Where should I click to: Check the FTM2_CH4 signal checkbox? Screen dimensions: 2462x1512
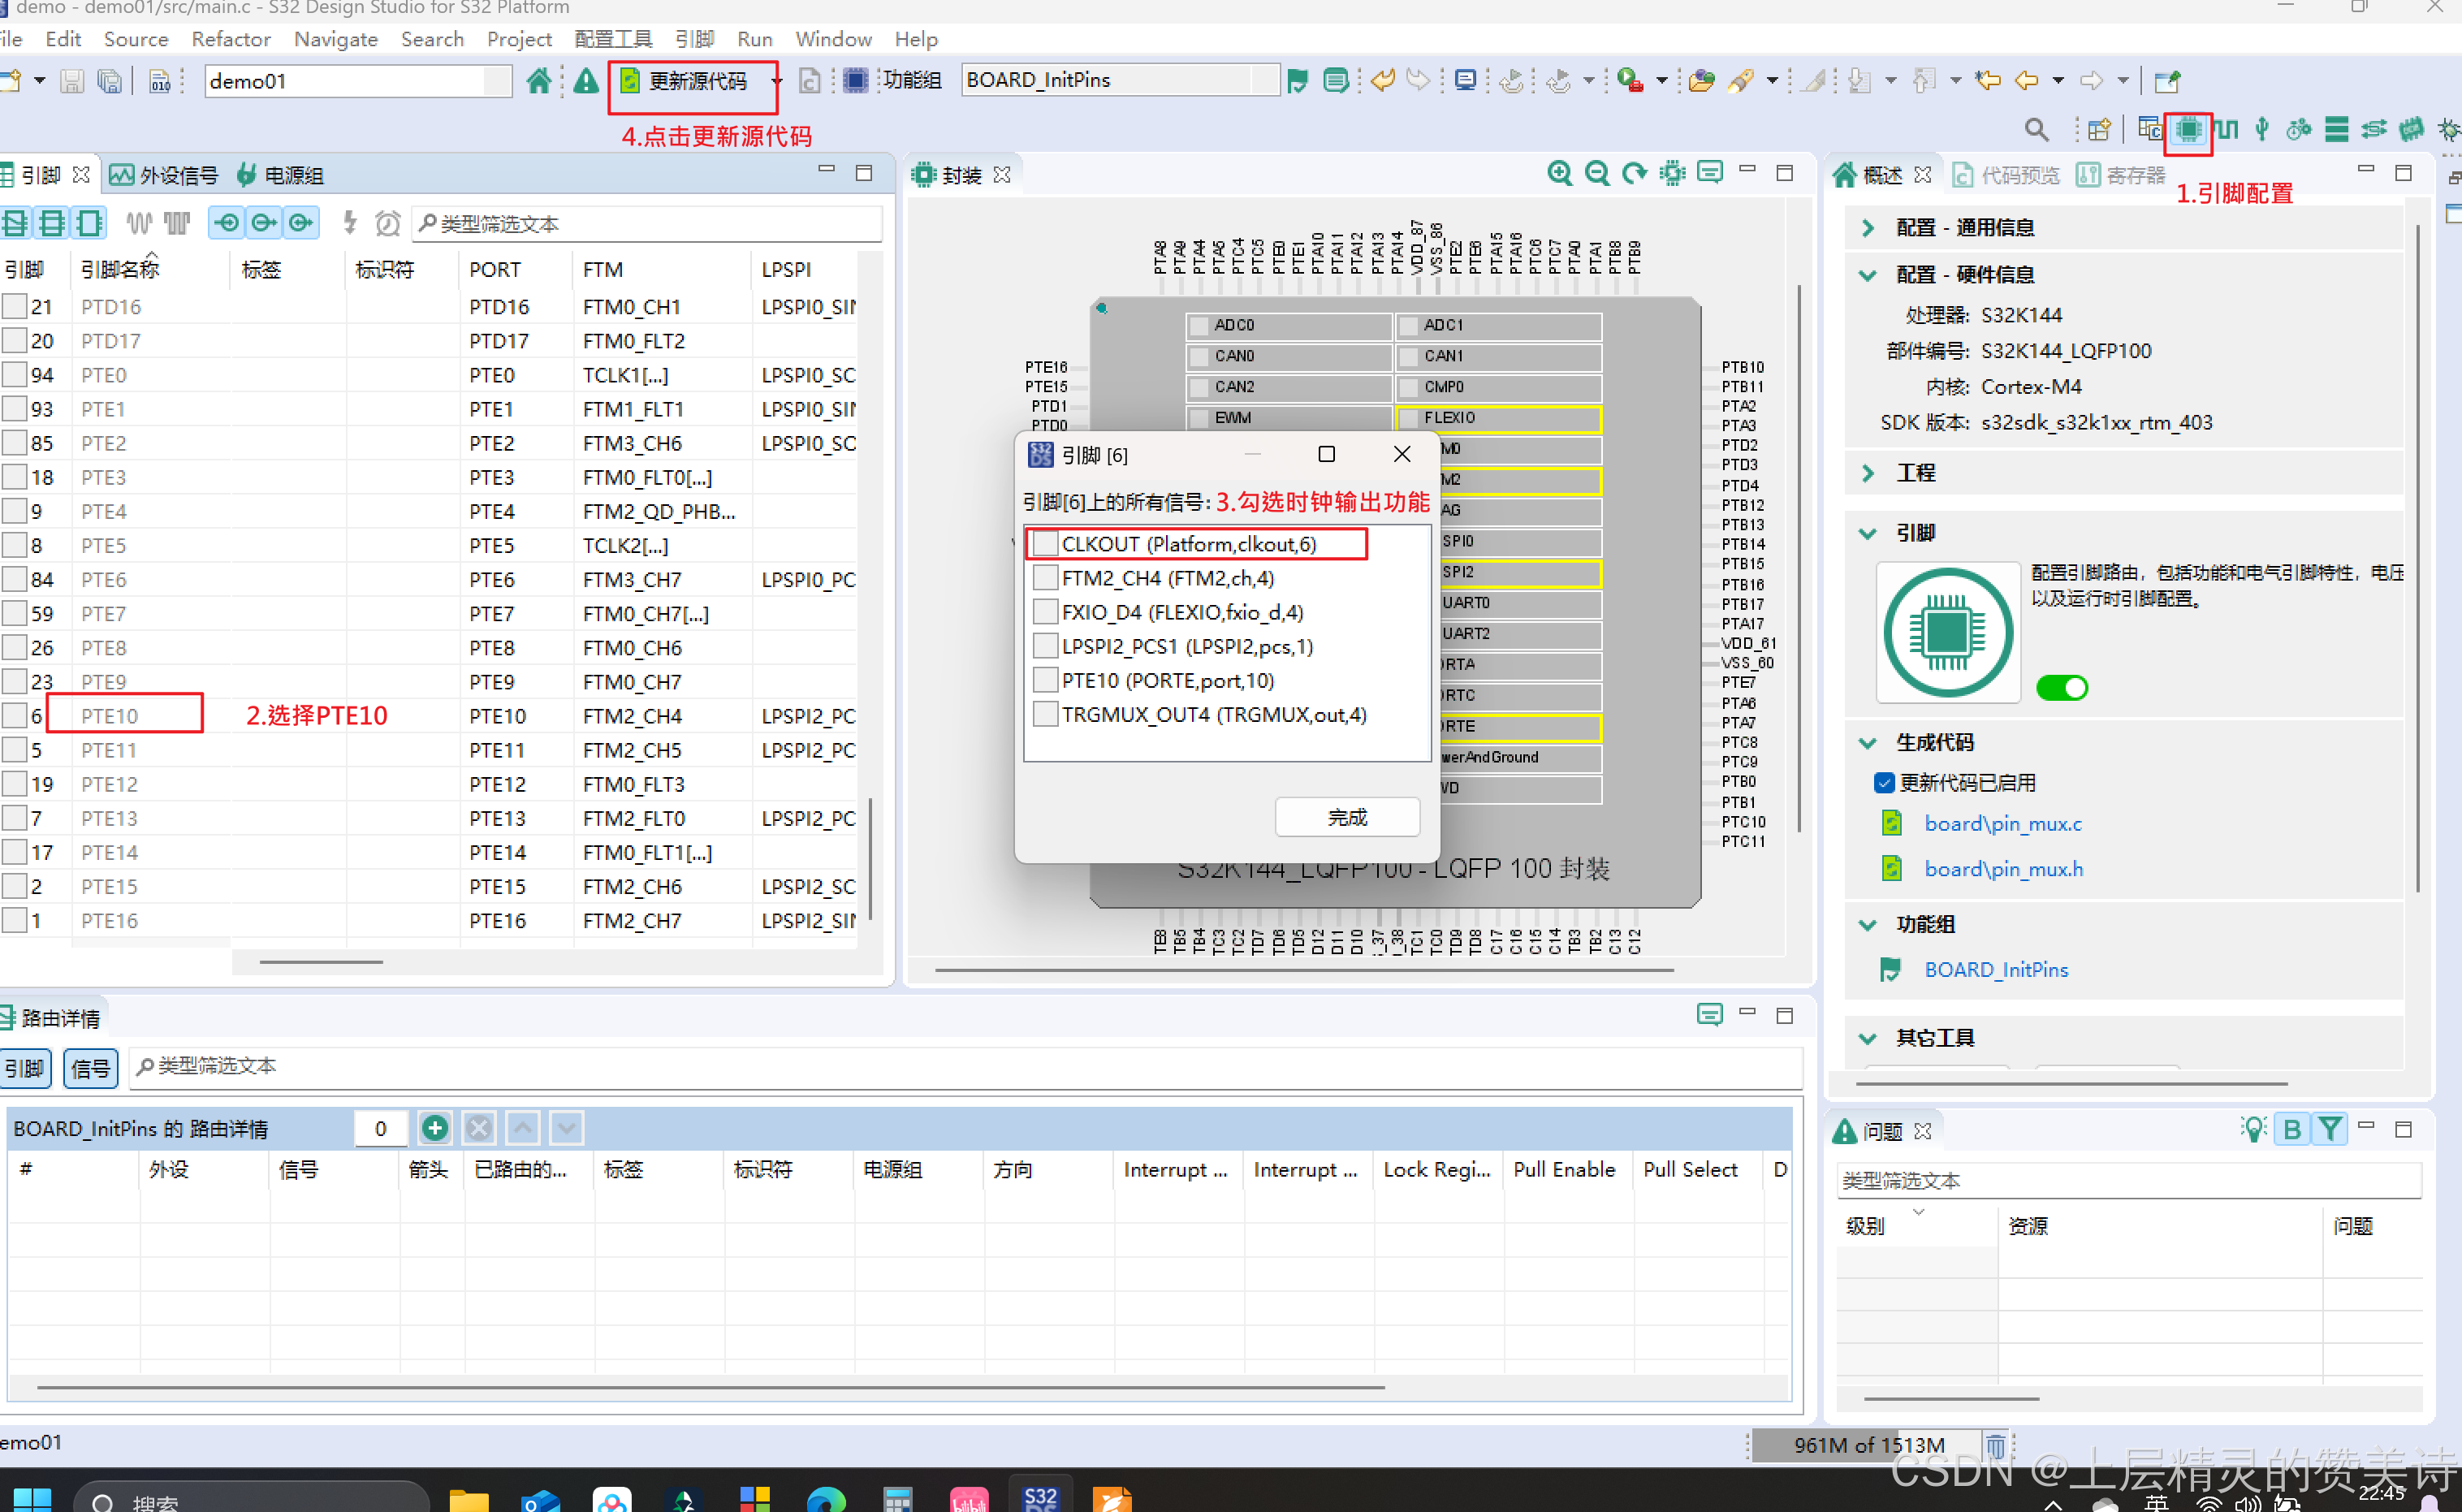pos(1046,578)
